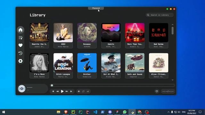Open File Explorer from taskbar
205x115 pixels.
pos(58,112)
